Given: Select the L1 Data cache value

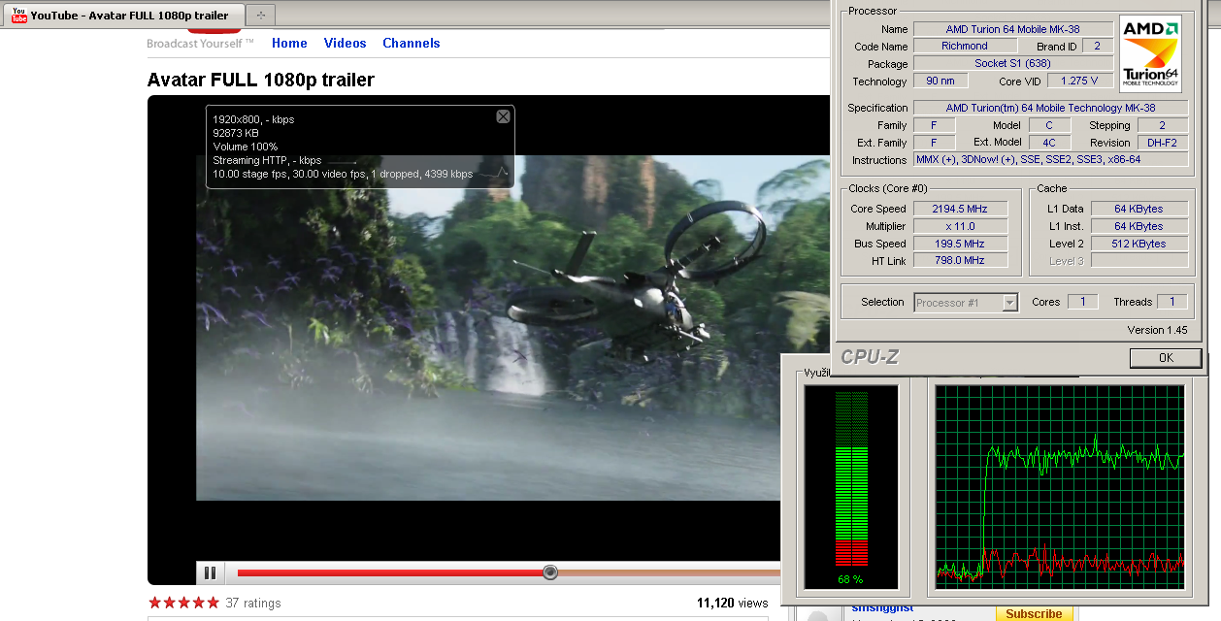Looking at the screenshot, I should click(1139, 209).
